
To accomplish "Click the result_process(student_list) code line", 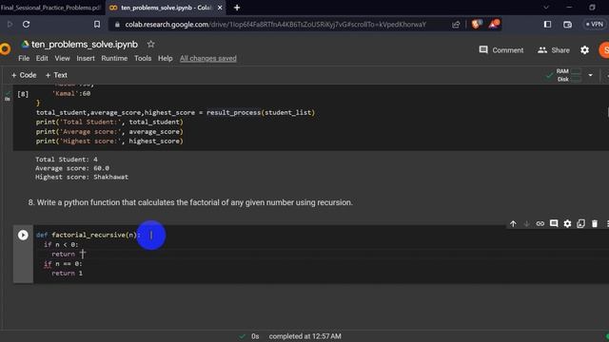I will pos(175,112).
